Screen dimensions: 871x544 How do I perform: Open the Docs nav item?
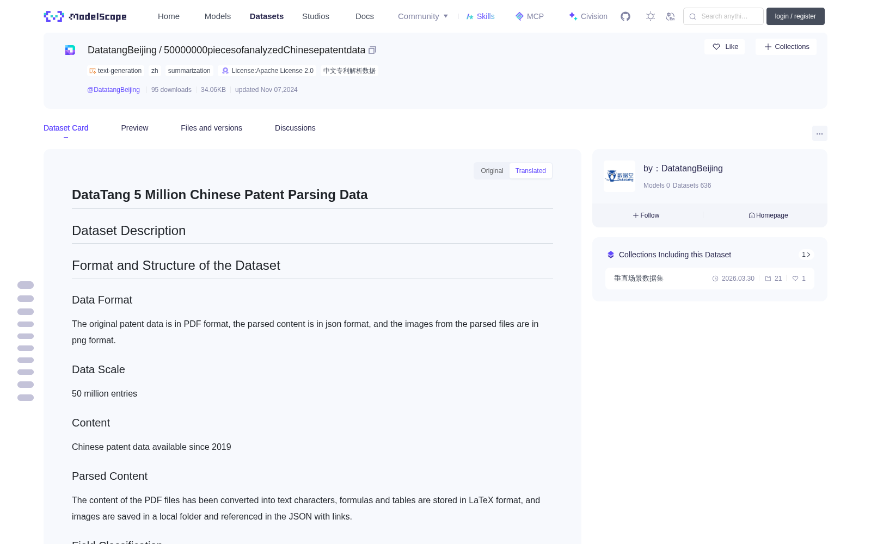pyautogui.click(x=365, y=16)
